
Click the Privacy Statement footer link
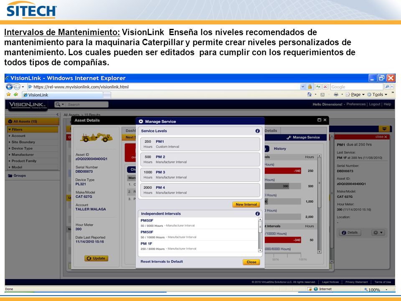(356, 282)
